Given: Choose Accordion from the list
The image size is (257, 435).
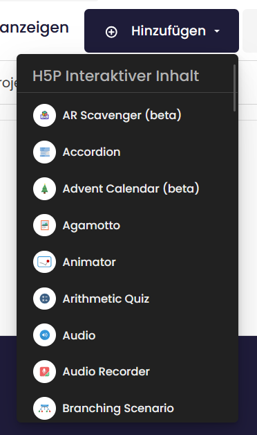Looking at the screenshot, I should (x=92, y=152).
